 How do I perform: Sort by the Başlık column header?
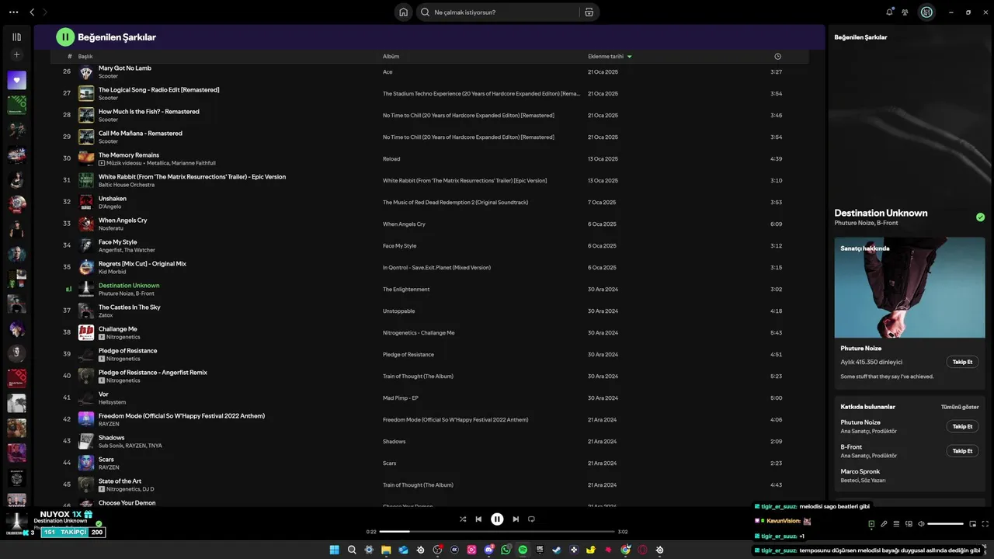click(85, 57)
